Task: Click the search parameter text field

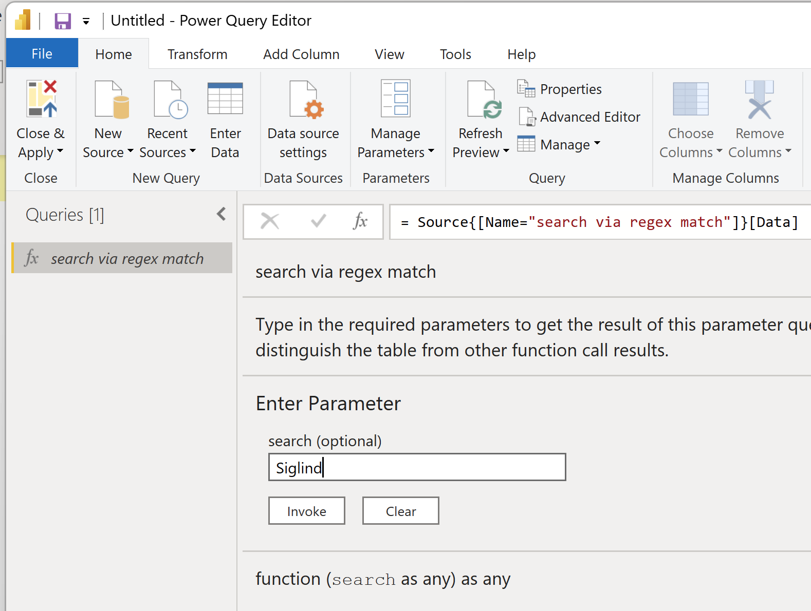Action: (x=416, y=467)
